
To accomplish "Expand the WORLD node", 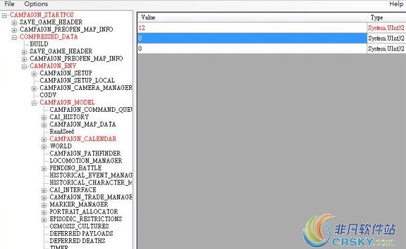I will pyautogui.click(x=44, y=147).
